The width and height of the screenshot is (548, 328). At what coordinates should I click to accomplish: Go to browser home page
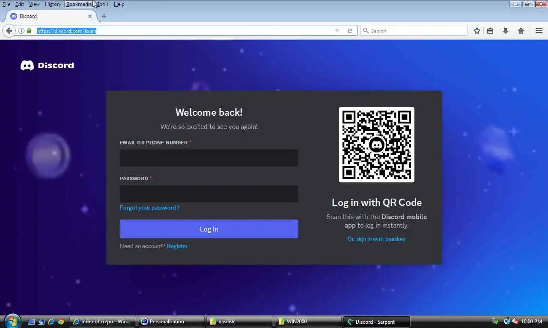tap(521, 31)
